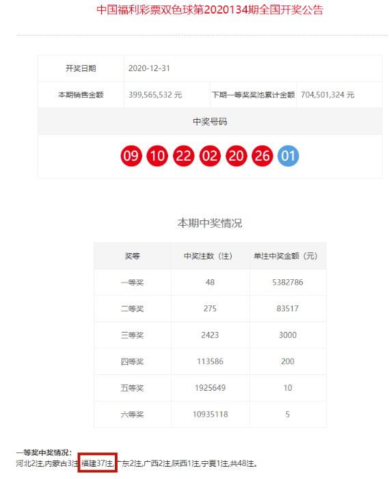
Task: Click red ball number 10
Action: [x=157, y=156]
